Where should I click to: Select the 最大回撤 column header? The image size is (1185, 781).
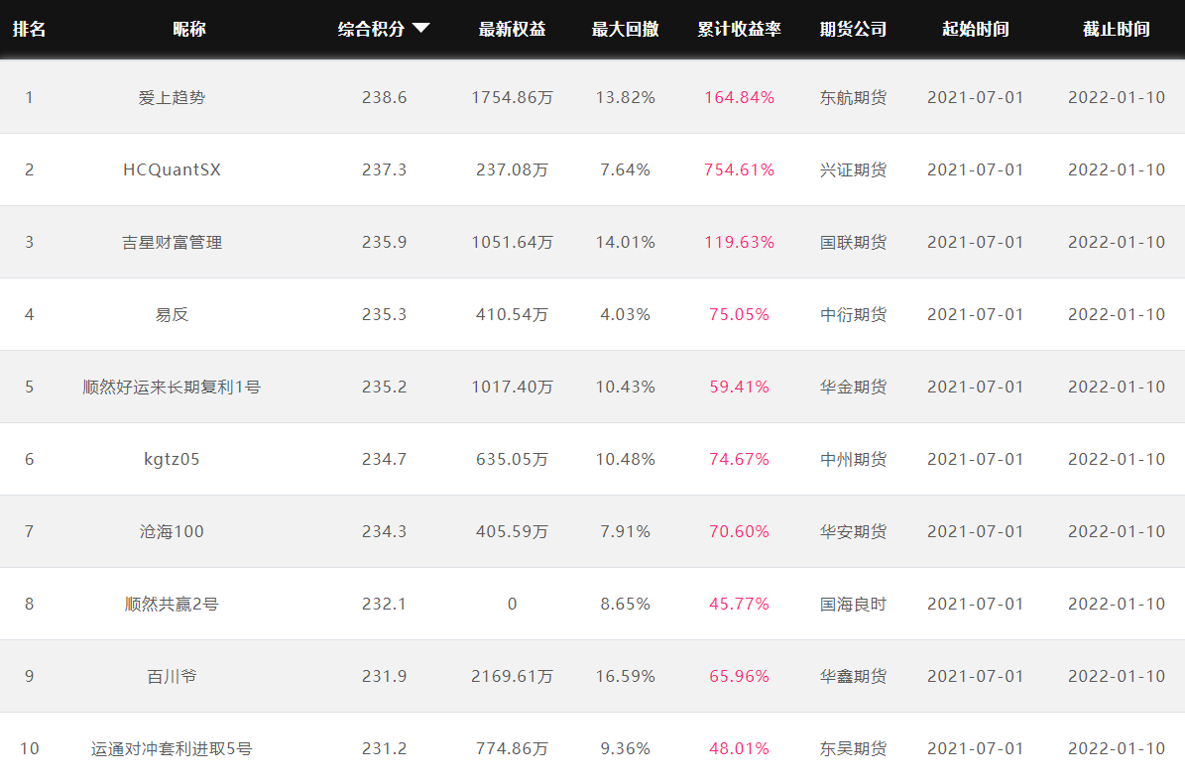coord(625,30)
